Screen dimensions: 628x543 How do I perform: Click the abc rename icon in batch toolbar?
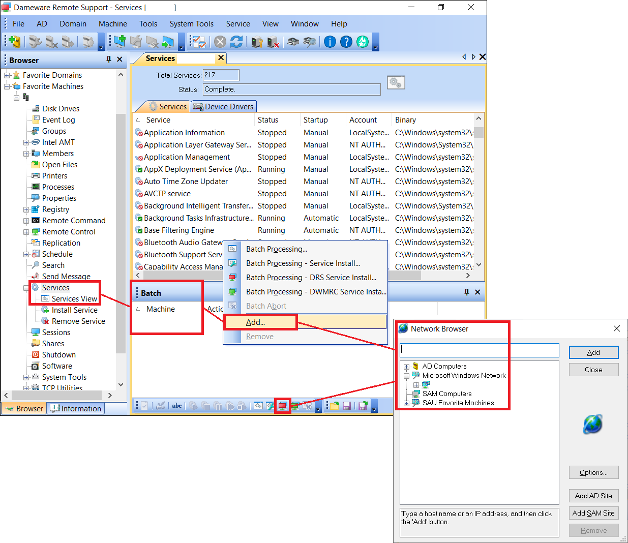pyautogui.click(x=176, y=406)
